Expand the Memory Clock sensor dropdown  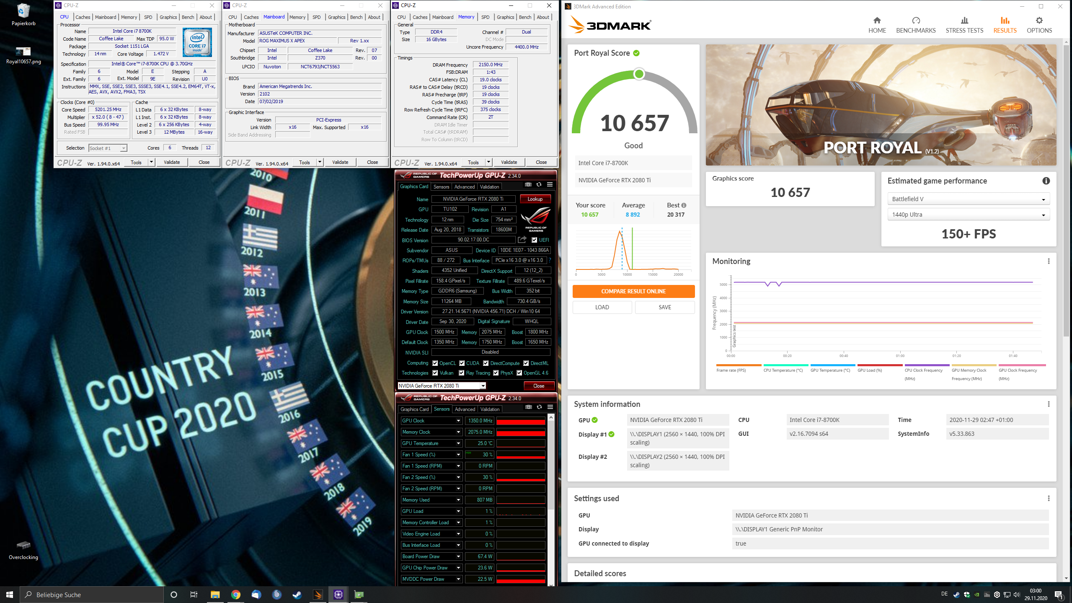click(x=458, y=432)
